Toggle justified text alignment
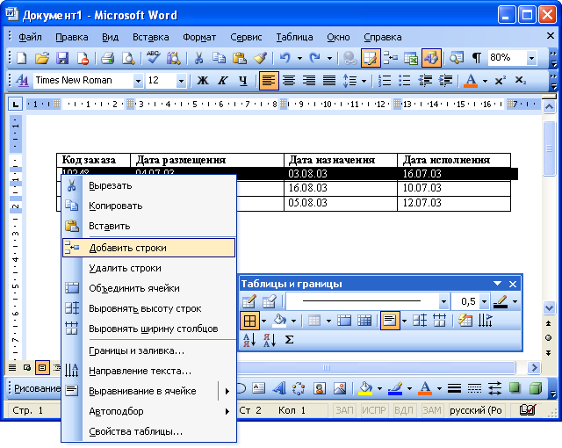The image size is (562, 448). pyautogui.click(x=329, y=81)
